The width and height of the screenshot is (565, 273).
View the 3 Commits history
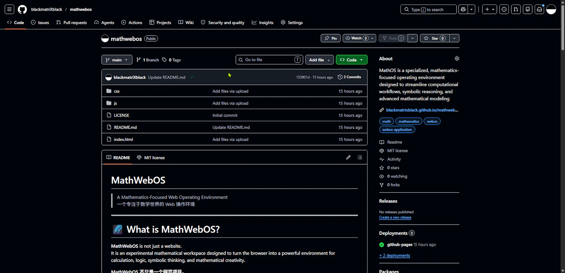(349, 77)
